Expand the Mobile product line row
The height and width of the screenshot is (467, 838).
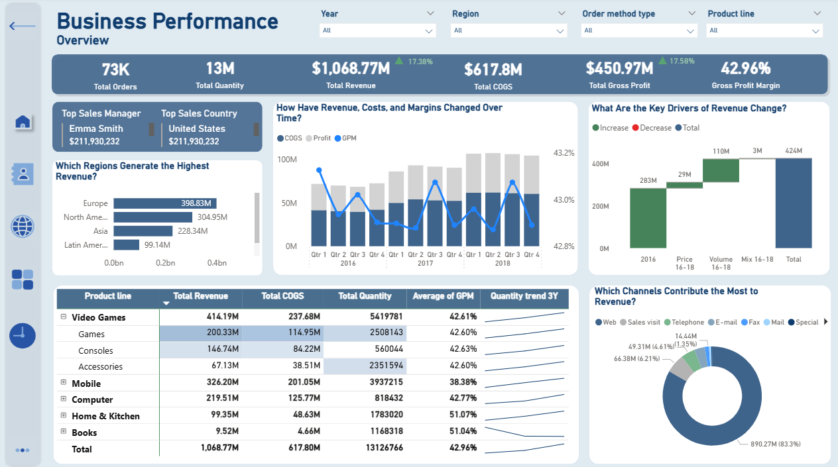[x=64, y=383]
